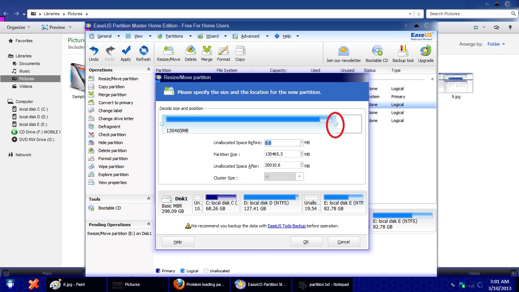
Task: Click the Unallocated Space After field
Action: coord(282,165)
